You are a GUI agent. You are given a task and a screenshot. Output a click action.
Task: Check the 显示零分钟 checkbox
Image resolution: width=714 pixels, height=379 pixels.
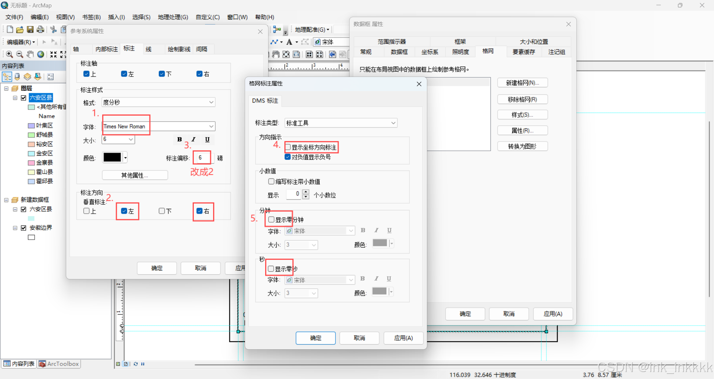pyautogui.click(x=271, y=220)
